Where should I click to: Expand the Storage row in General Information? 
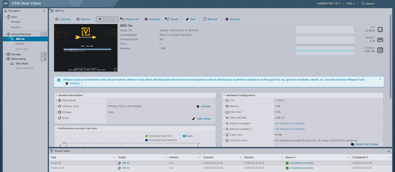point(56,112)
